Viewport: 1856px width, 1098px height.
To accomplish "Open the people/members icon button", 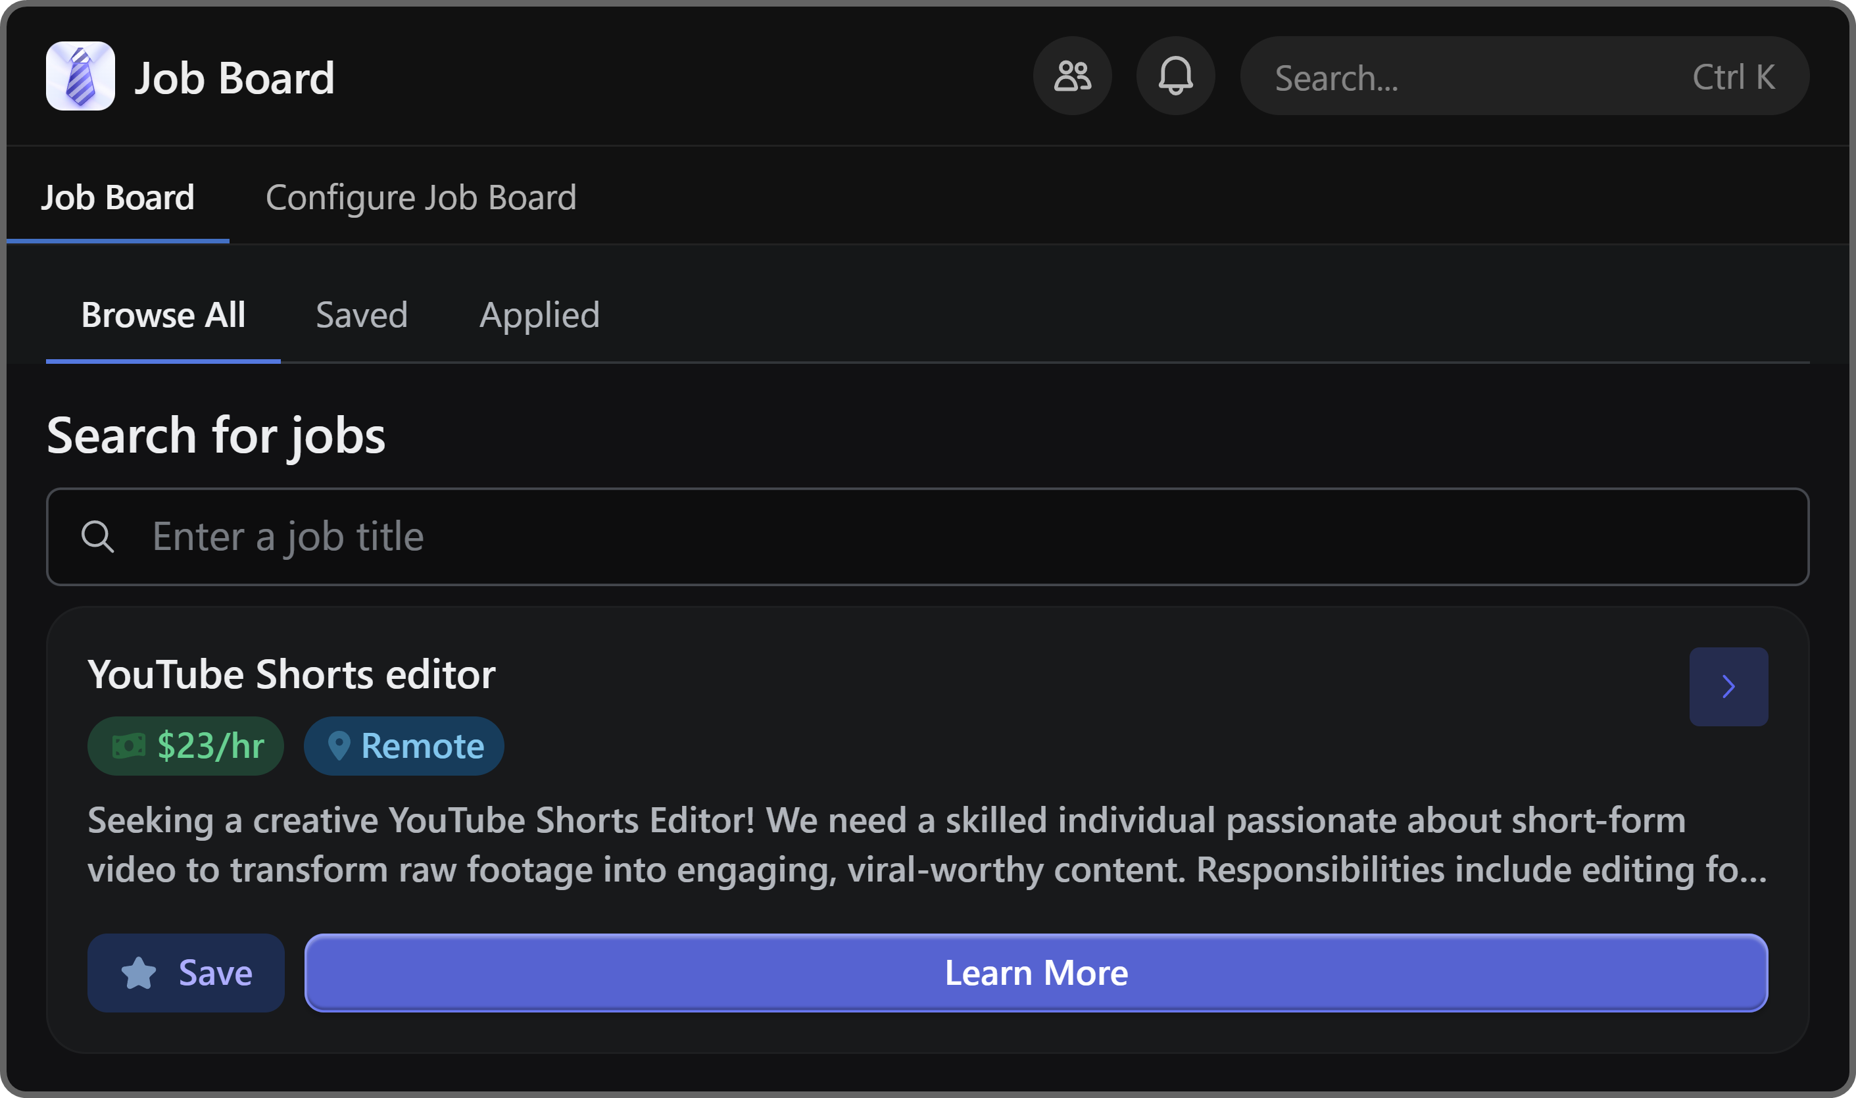I will pyautogui.click(x=1072, y=76).
